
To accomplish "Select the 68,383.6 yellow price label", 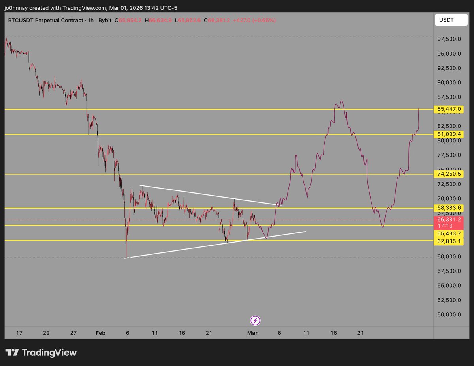I will (450, 208).
